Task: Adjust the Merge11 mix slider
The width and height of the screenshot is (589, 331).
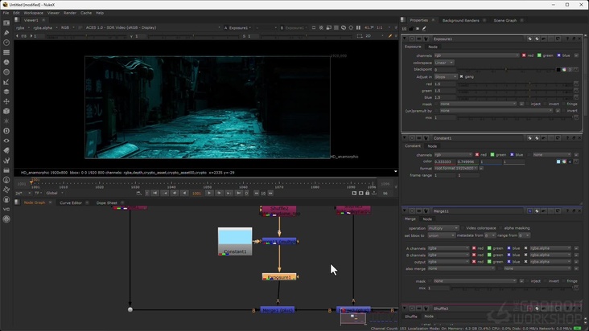Action: 512,288
